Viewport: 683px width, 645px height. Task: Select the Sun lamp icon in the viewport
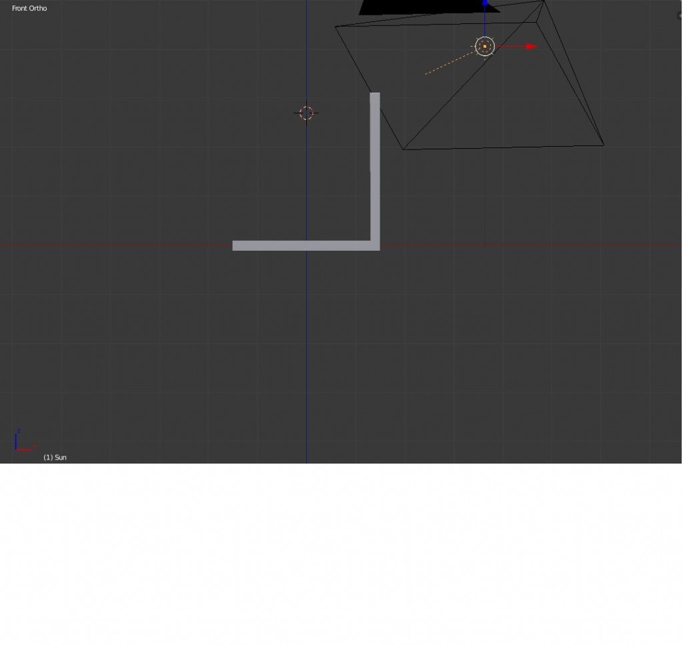point(485,46)
